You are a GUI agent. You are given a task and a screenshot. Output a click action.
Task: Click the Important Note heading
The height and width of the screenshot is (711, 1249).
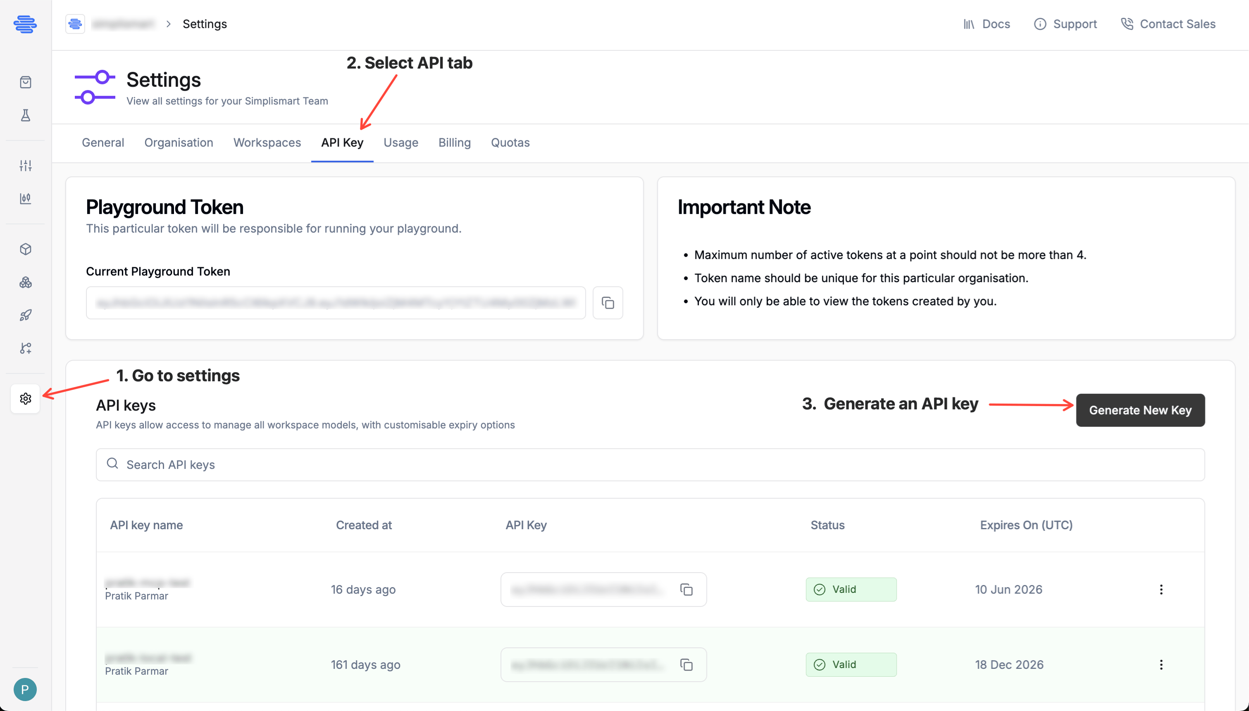coord(744,207)
